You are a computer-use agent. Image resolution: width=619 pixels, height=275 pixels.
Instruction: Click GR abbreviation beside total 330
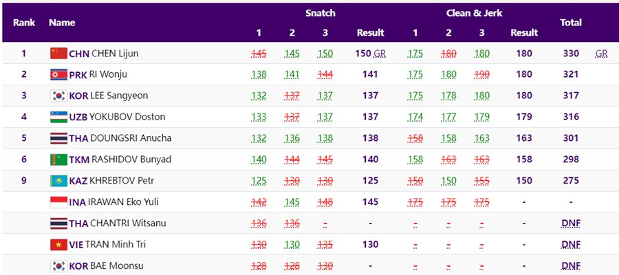[601, 54]
